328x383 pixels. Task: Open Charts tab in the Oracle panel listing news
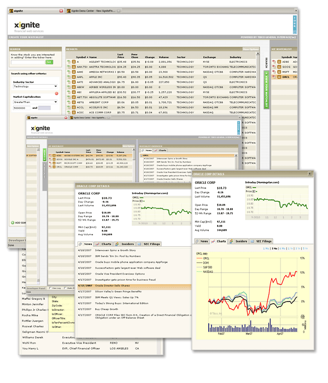103,244
